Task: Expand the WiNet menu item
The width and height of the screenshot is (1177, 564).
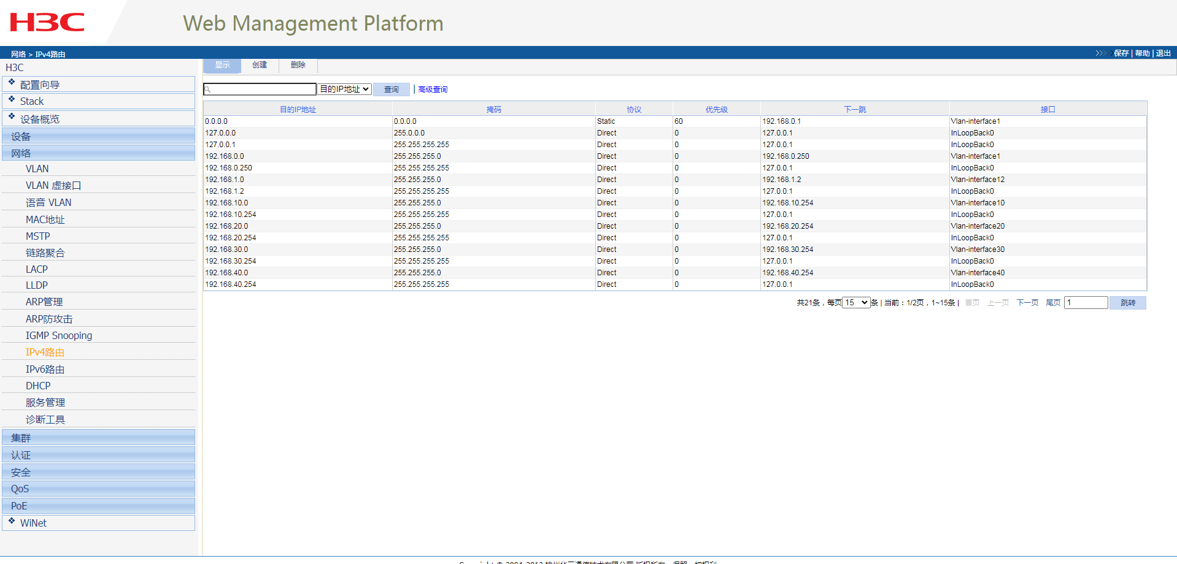Action: click(x=33, y=523)
